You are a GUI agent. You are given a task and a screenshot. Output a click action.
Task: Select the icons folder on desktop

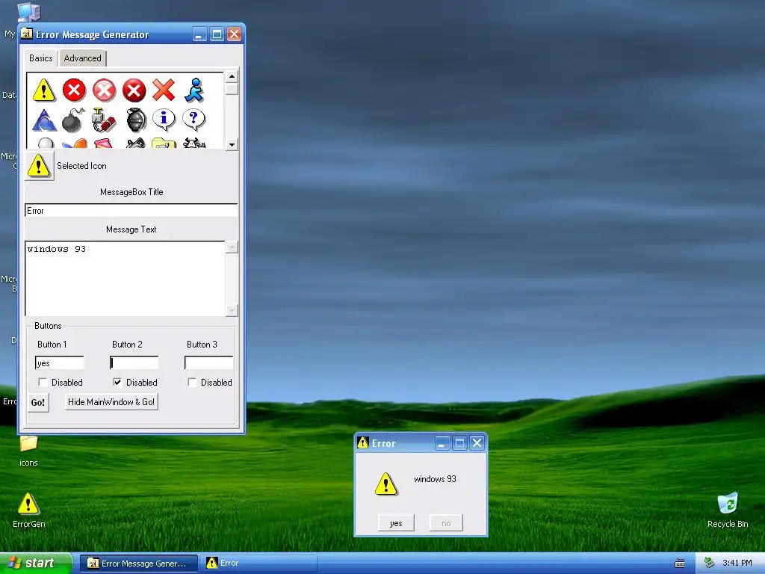(28, 451)
